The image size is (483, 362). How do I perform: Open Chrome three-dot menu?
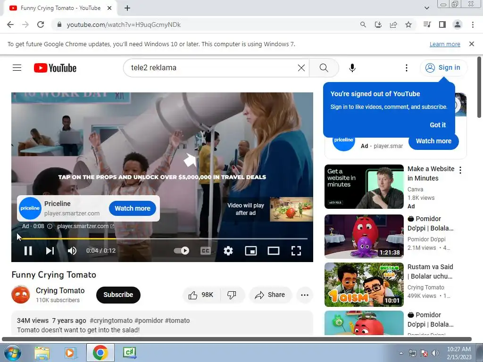(x=473, y=25)
